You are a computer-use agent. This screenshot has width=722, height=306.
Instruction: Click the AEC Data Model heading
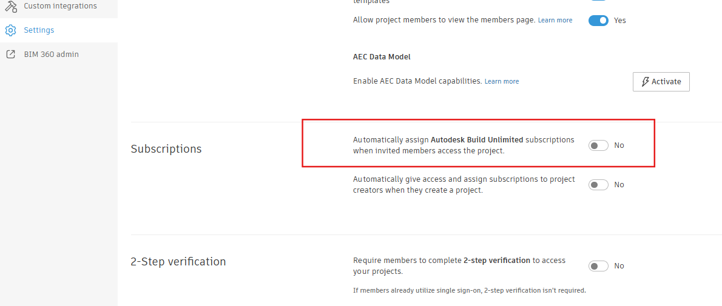coord(382,57)
